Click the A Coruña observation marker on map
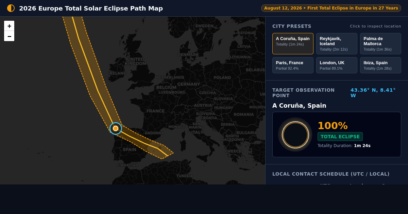Screen dimensions: 408x214 click(116, 128)
